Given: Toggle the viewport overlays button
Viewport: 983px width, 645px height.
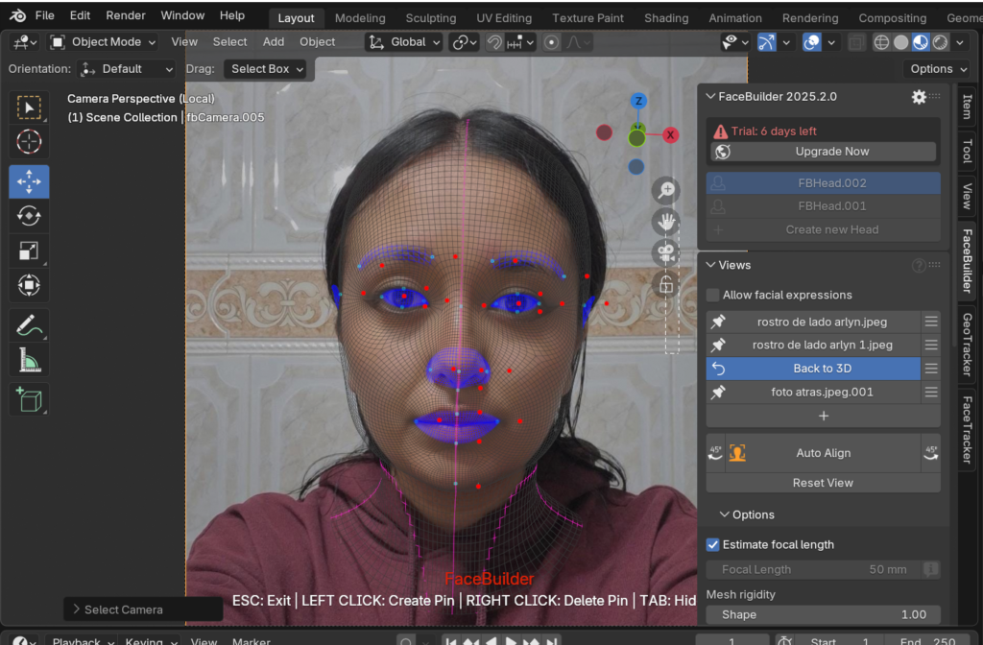Looking at the screenshot, I should click(811, 42).
